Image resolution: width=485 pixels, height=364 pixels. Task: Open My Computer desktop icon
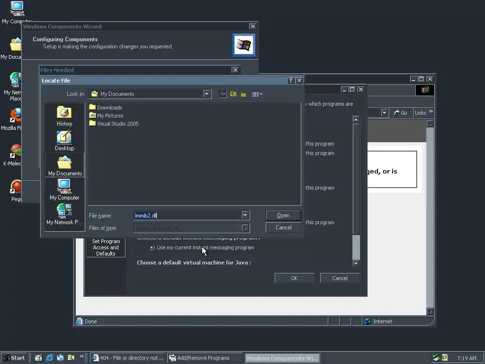[x=17, y=12]
